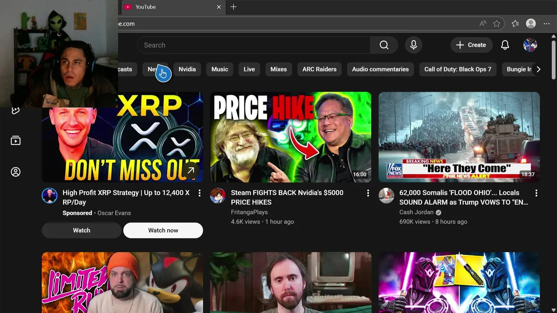Click the Watch now button
Image resolution: width=557 pixels, height=313 pixels.
pyautogui.click(x=163, y=230)
